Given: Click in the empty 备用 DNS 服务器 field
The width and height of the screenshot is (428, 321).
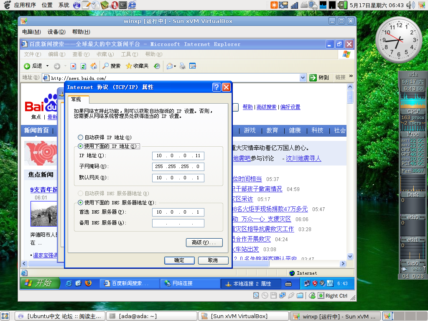Looking at the screenshot, I should 178,223.
